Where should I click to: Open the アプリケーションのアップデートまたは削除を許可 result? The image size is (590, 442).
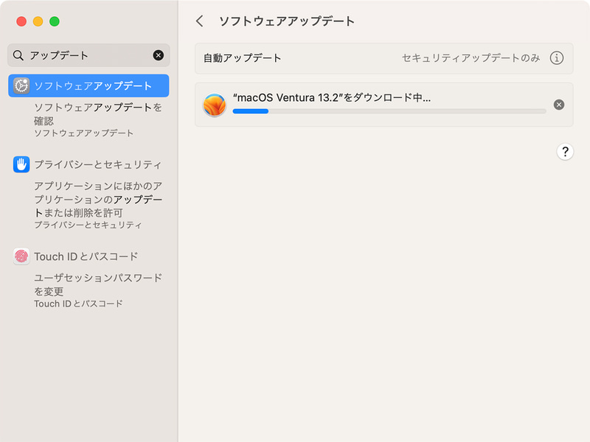(x=98, y=205)
